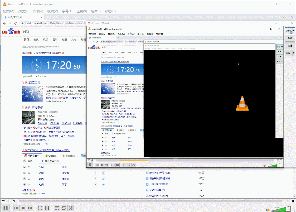
Task: Open arrow menu next to open.baidu.com/
Action: pyautogui.click(x=41, y=76)
